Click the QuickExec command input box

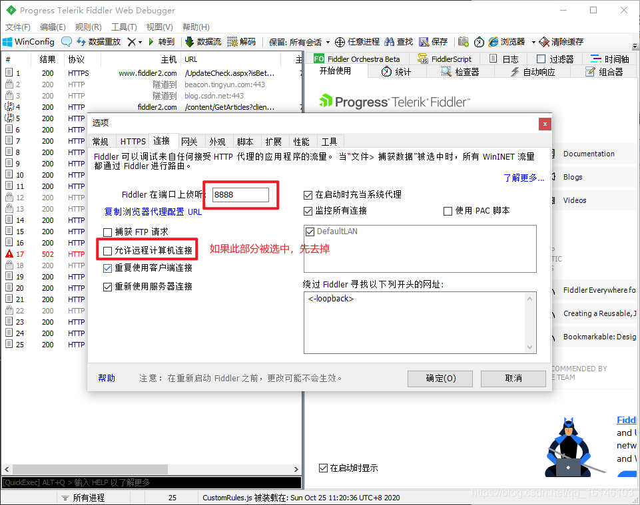pos(151,482)
